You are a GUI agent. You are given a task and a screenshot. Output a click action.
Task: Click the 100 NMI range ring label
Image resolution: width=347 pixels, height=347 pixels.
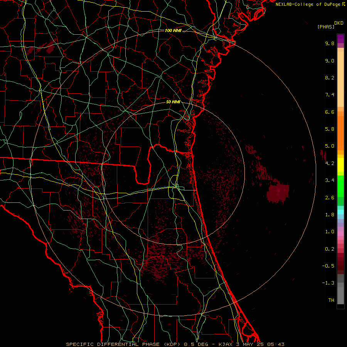pyautogui.click(x=173, y=30)
